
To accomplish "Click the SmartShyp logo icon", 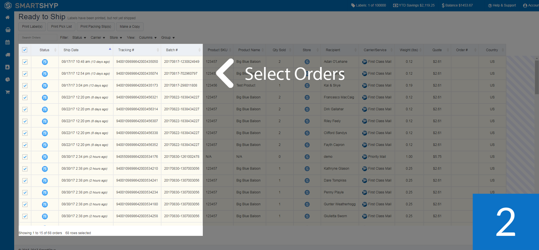I will tap(8, 5).
